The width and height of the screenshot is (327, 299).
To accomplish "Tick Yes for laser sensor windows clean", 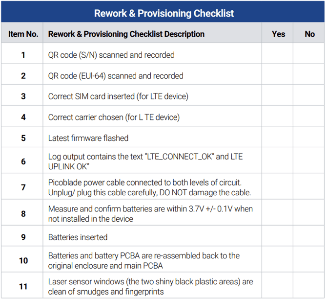I will click(x=277, y=286).
